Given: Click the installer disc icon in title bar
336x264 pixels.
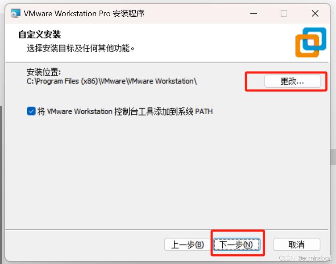Looking at the screenshot, I should (15, 13).
